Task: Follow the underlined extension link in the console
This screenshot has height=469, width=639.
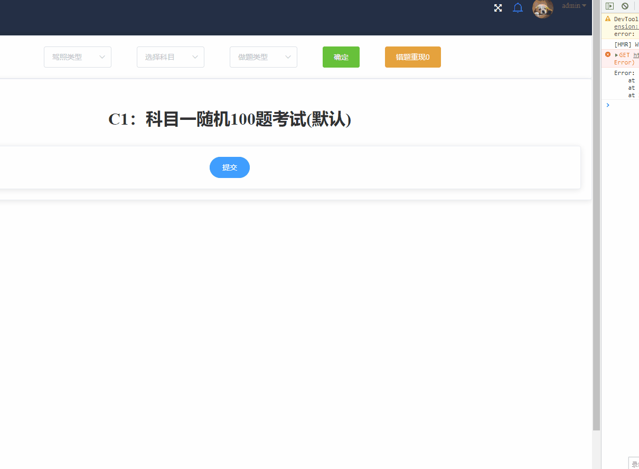Action: pos(625,26)
